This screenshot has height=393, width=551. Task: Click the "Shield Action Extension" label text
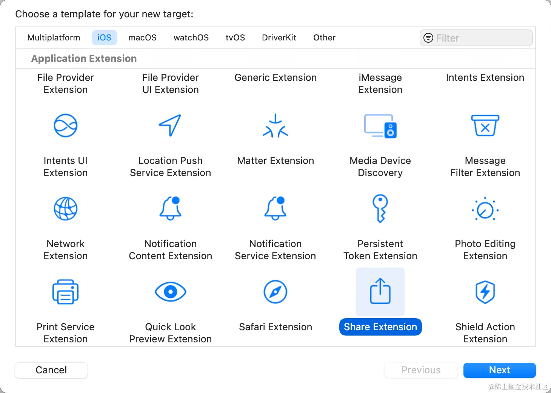485,333
